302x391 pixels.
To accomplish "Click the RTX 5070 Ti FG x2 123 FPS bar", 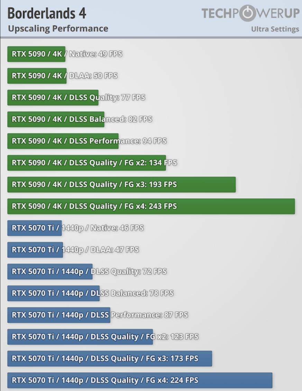I will pyautogui.click(x=80, y=337).
